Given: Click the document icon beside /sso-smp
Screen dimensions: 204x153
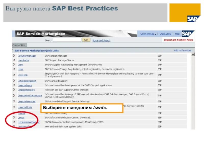Looking at the screenshot, I should coord(14,75).
